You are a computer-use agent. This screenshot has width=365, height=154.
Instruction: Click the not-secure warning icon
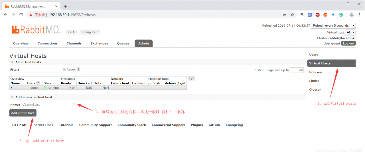click(x=31, y=15)
